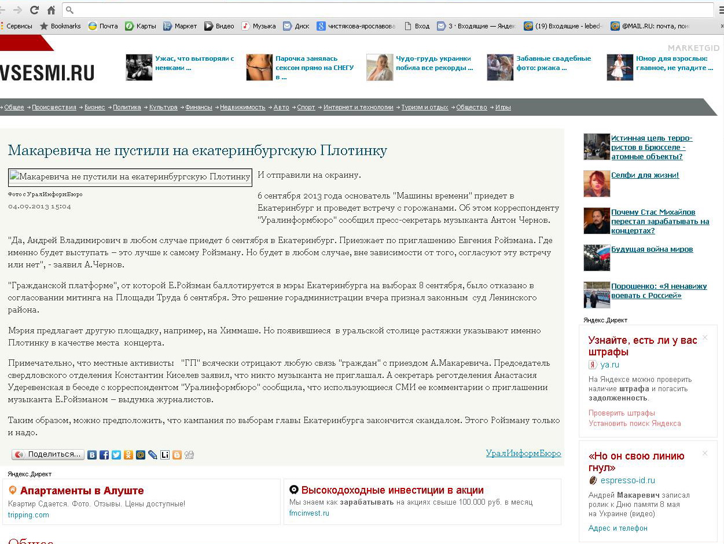Screen dimensions: 724x544
Task: Open the Туризм и отдых section
Action: click(x=425, y=107)
